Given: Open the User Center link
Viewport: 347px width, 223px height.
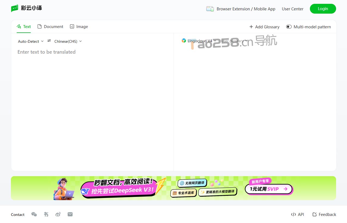Looking at the screenshot, I should pyautogui.click(x=292, y=9).
